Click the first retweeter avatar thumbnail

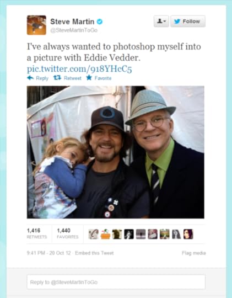pos(94,234)
